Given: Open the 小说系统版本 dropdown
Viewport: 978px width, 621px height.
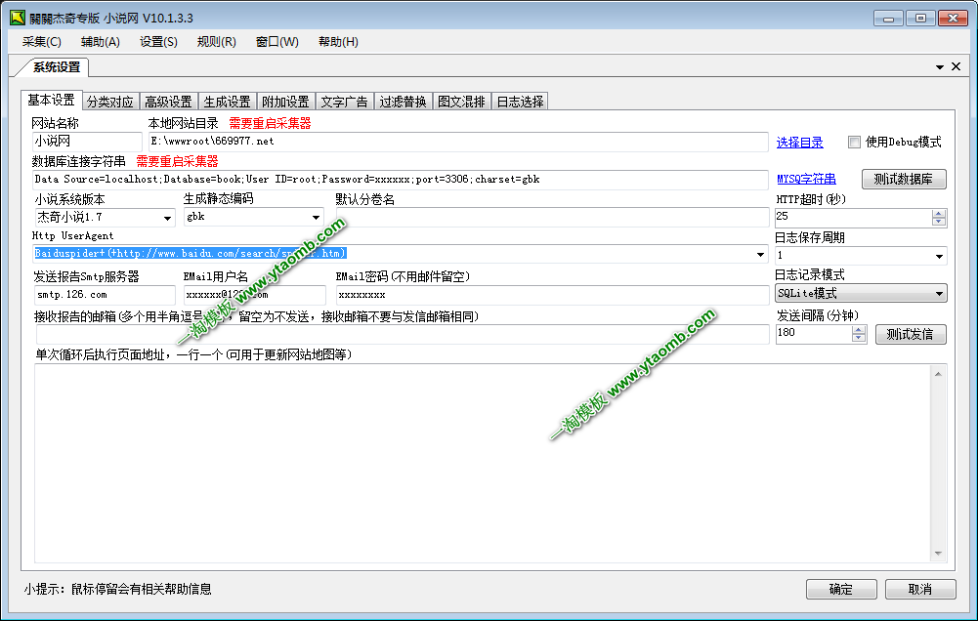Looking at the screenshot, I should [x=105, y=218].
